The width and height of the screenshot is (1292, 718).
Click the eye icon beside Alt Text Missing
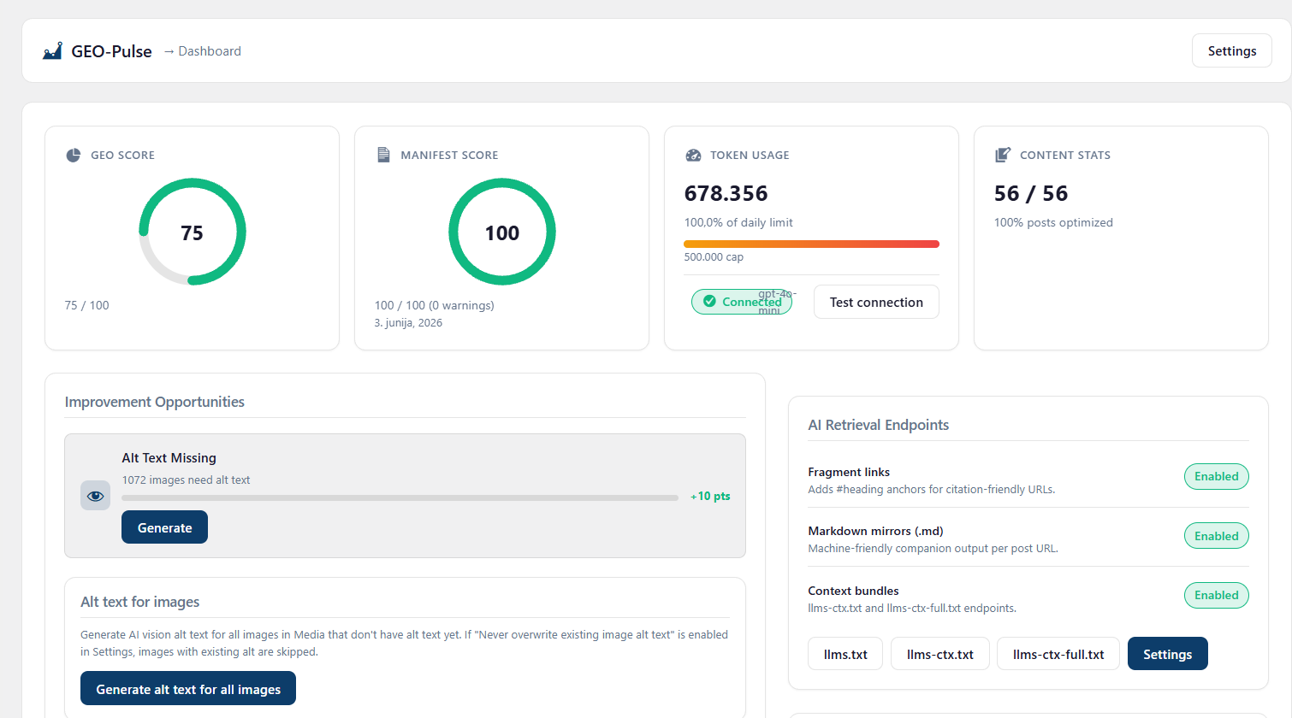[x=95, y=496]
